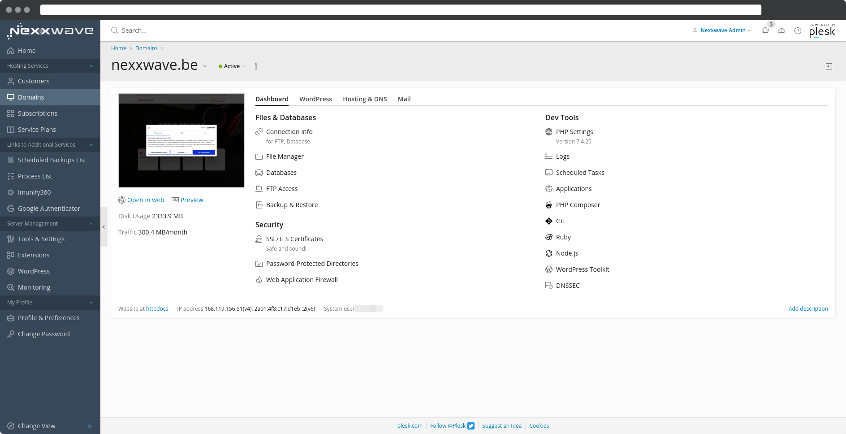Click the FTP Access icon
The width and height of the screenshot is (846, 434).
point(259,189)
